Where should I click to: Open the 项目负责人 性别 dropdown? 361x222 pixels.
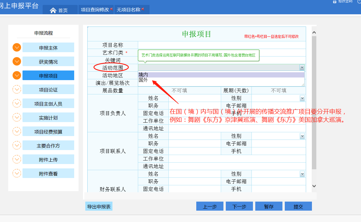302,98
